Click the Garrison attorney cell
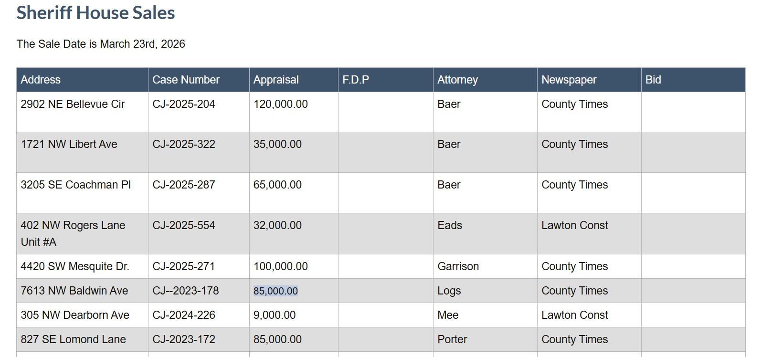761x357 pixels. [x=458, y=266]
